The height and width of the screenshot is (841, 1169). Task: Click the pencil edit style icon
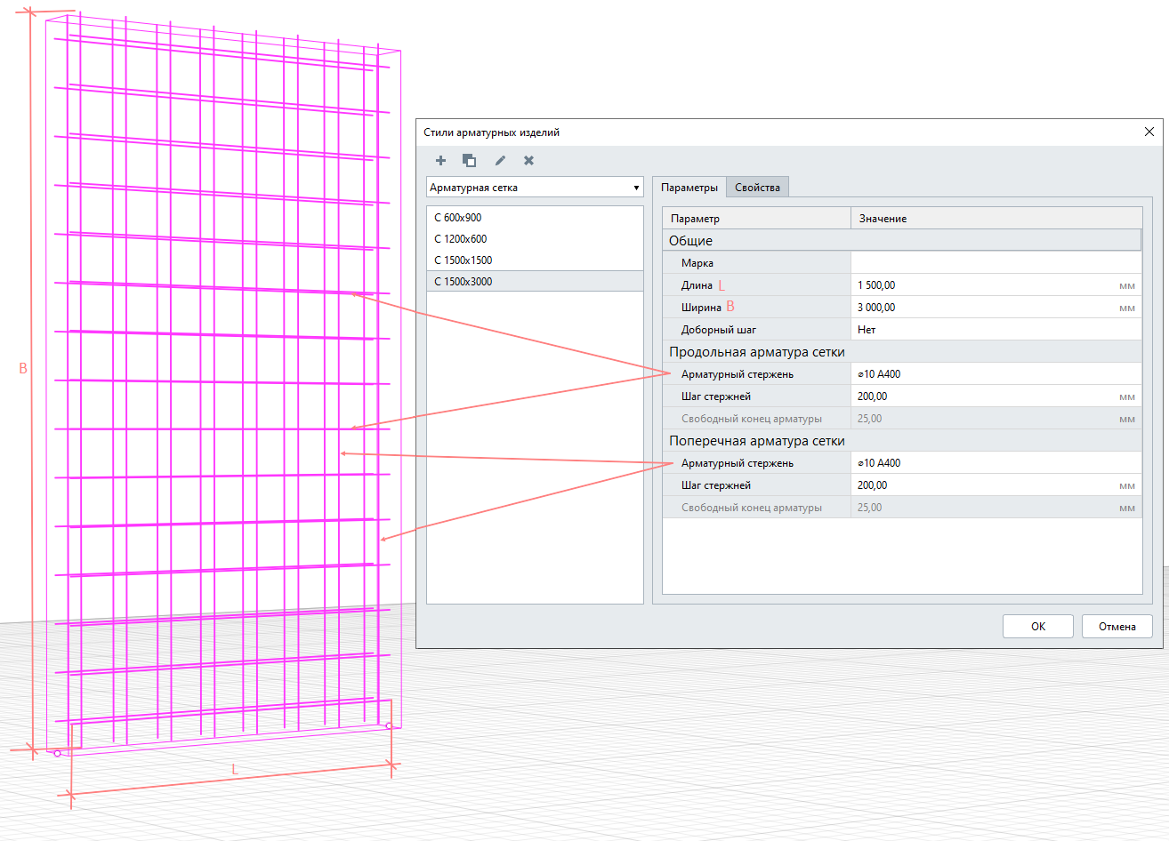pos(500,161)
